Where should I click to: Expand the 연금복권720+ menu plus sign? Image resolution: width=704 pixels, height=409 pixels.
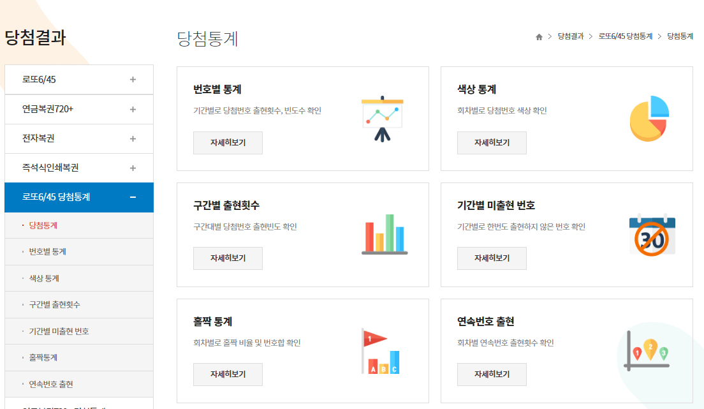pyautogui.click(x=133, y=109)
